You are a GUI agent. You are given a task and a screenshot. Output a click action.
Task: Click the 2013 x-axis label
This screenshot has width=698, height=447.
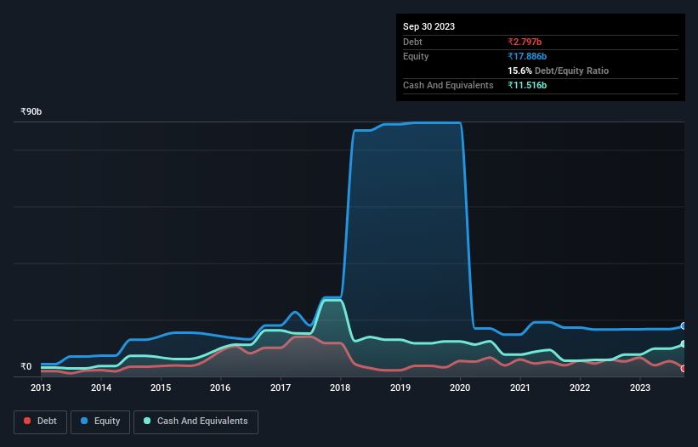[41, 388]
